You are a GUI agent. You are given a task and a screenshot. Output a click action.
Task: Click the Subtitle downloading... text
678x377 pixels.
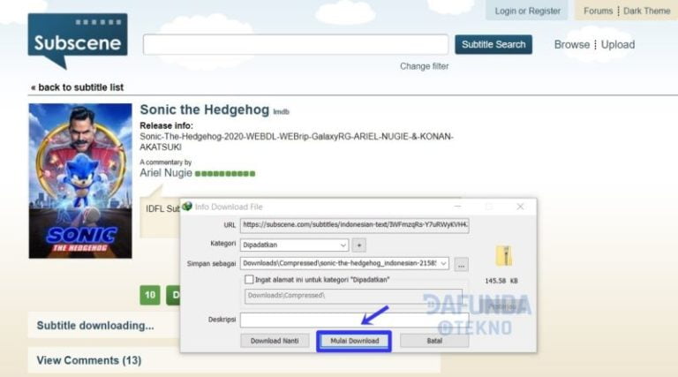pyautogui.click(x=95, y=326)
